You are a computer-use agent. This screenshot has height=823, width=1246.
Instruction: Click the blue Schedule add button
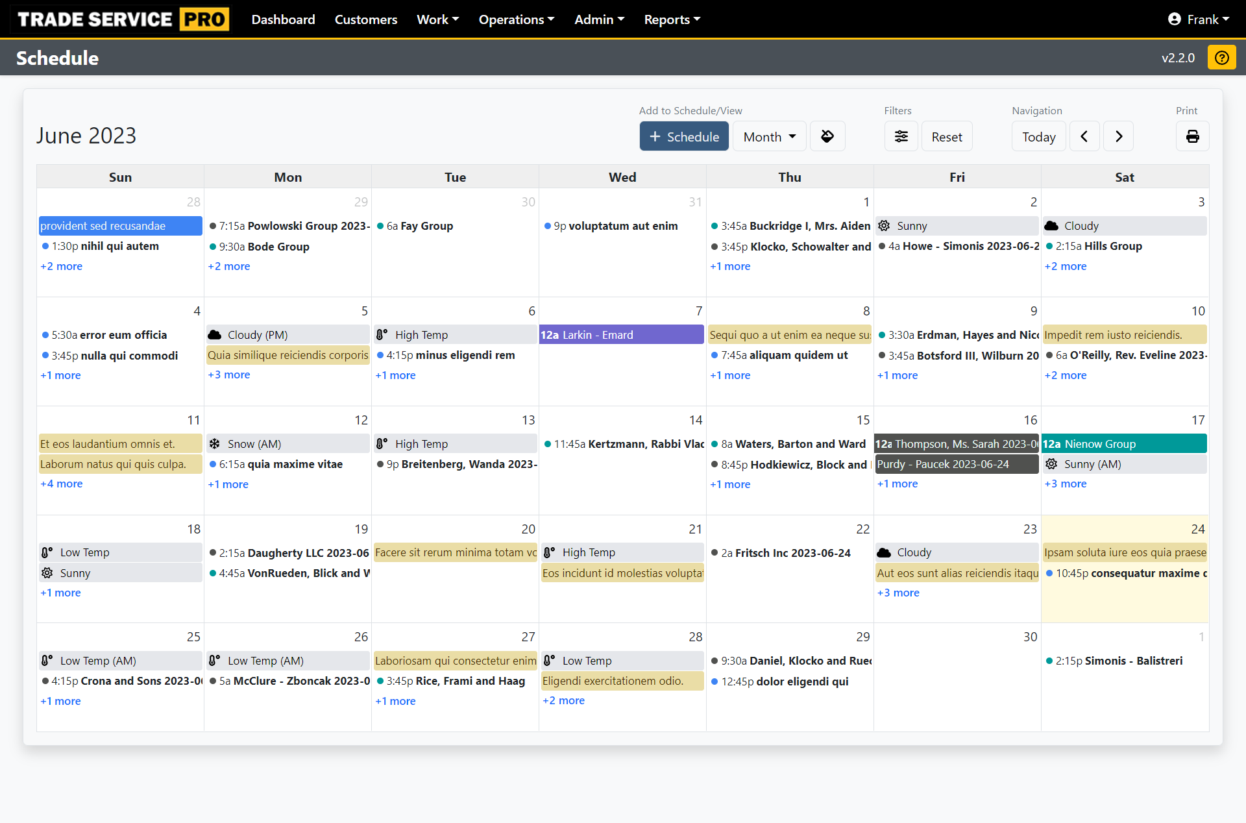click(x=684, y=136)
